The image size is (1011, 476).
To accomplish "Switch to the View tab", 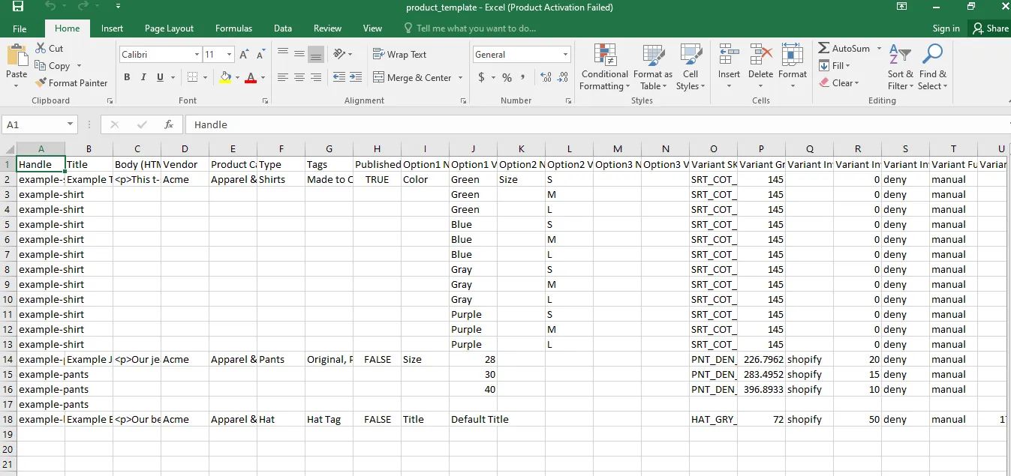I will click(372, 28).
